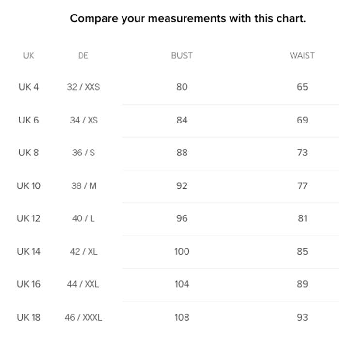Click the UK 16 size label

(29, 284)
